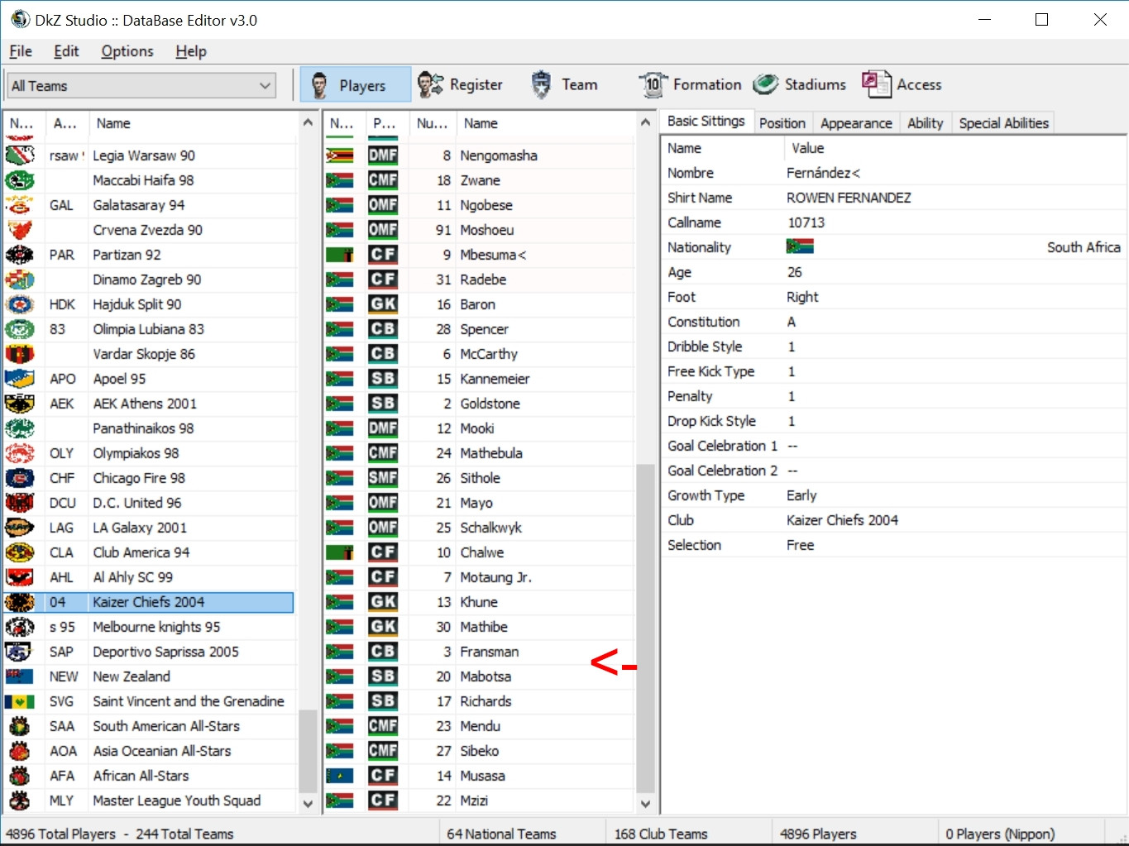Click the SMF position badge for Sithole
This screenshot has width=1129, height=846.
click(x=383, y=478)
